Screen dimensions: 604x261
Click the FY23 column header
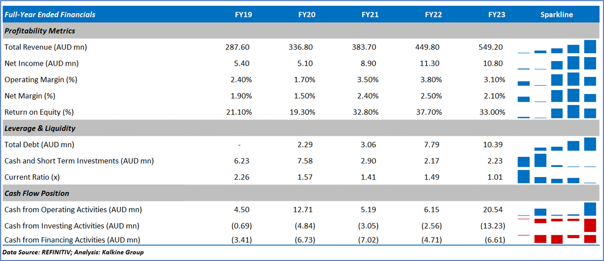(x=497, y=15)
